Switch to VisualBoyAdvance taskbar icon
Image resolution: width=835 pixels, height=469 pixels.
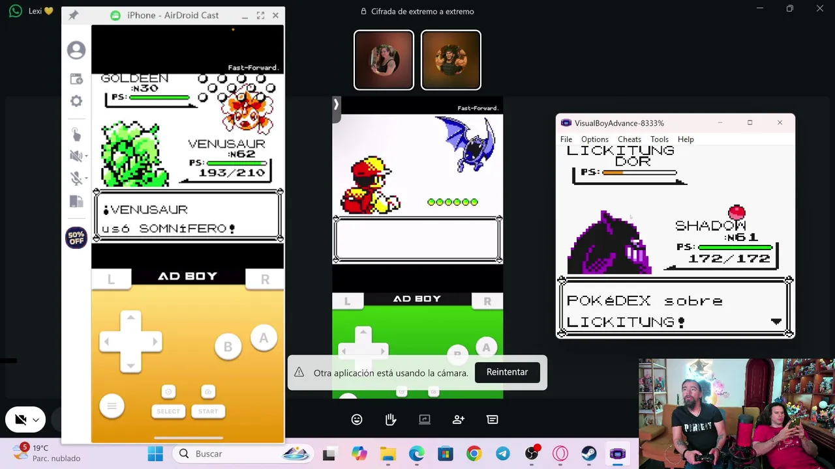click(x=618, y=454)
